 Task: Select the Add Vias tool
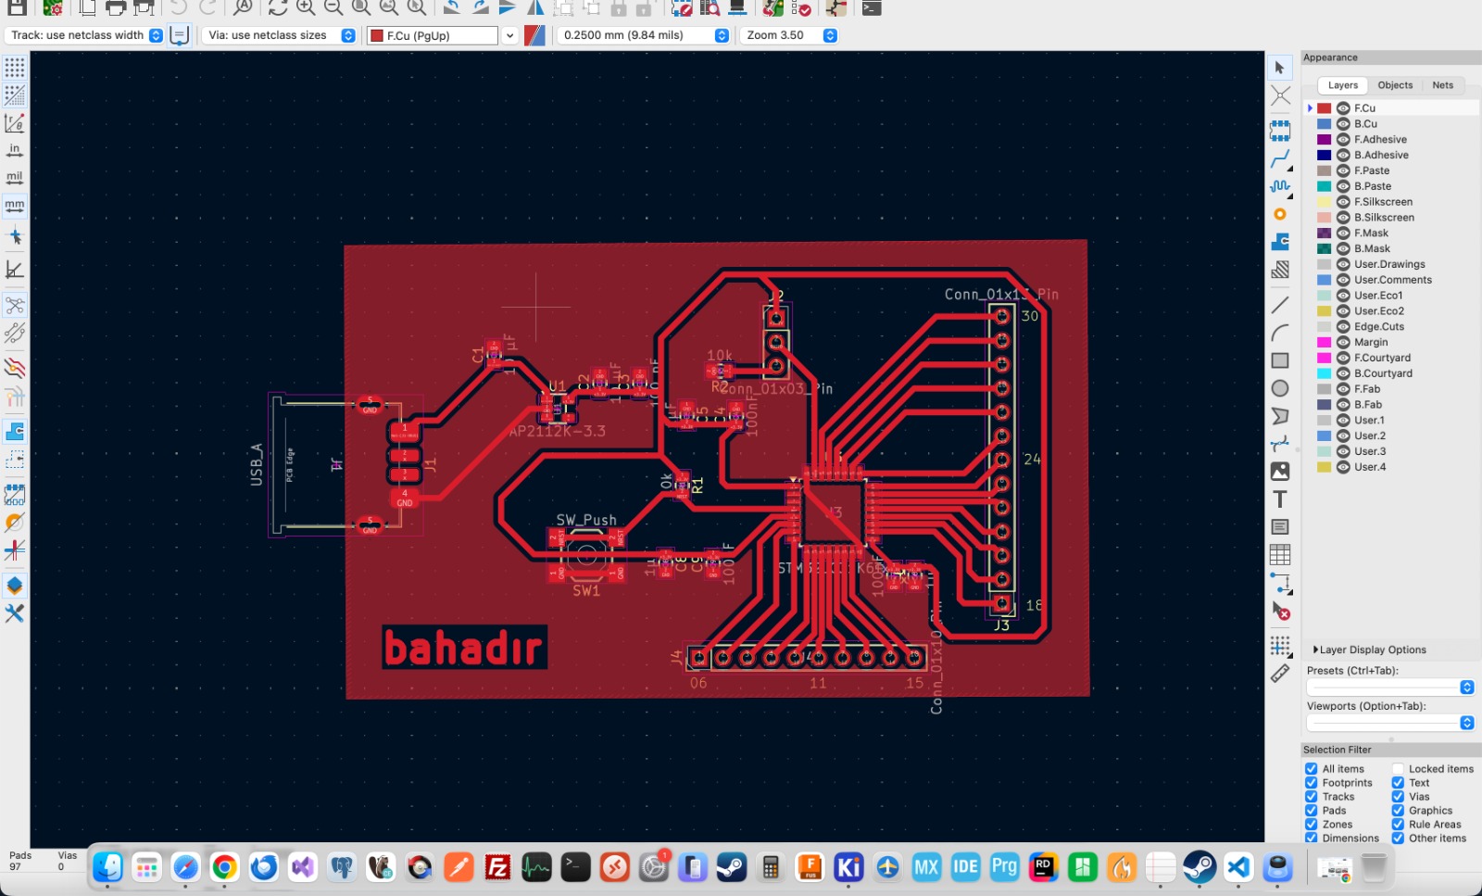point(1280,214)
